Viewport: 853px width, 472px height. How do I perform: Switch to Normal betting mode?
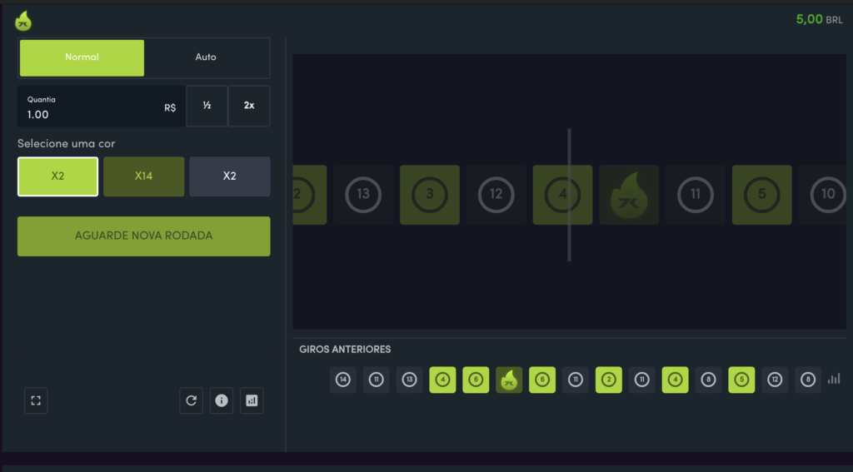point(82,57)
